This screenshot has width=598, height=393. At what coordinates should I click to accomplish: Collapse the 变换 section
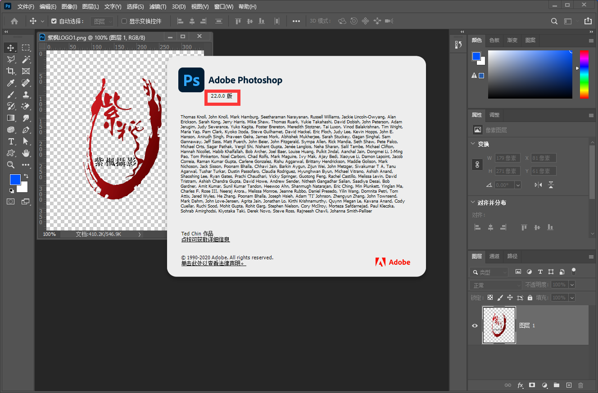[x=473, y=144]
